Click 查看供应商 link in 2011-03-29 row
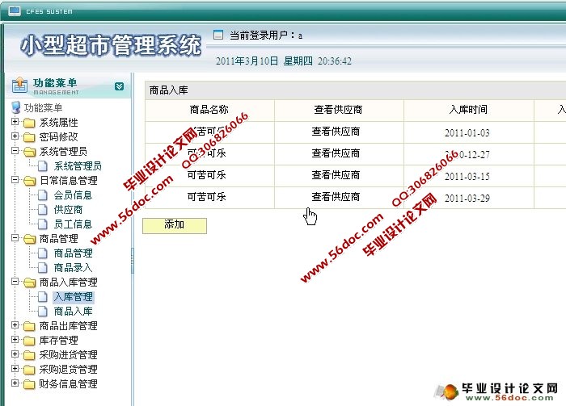 (x=336, y=197)
